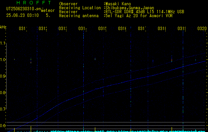Screen dimensions: 208x132
Task: Click the first time label after kHz
Action: pyautogui.click(x=23, y=28)
